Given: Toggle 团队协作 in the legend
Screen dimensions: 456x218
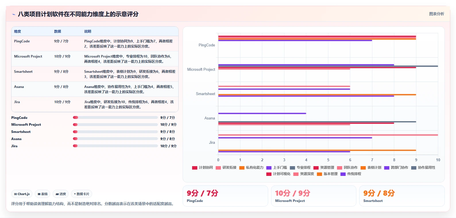Looking at the screenshot, I should point(347,168).
